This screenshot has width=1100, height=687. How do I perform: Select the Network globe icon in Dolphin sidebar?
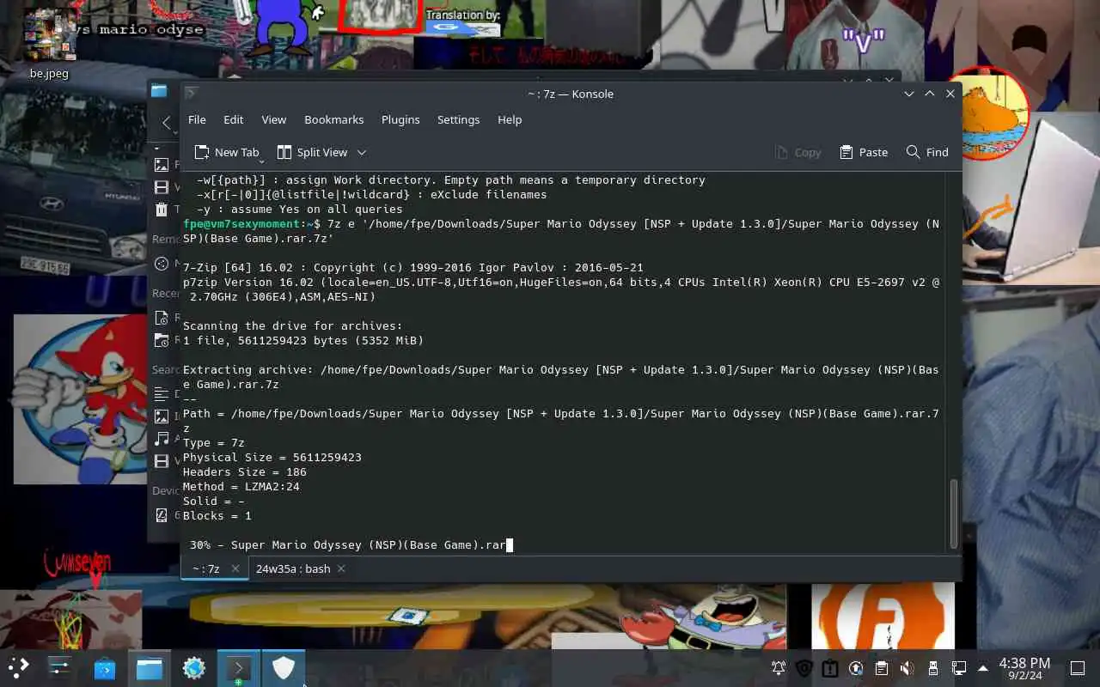pos(162,264)
